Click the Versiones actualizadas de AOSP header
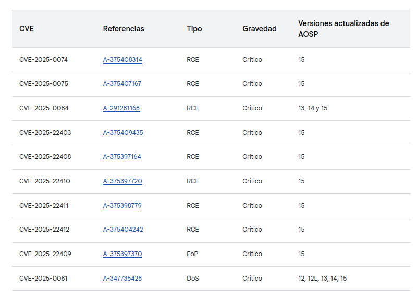418x291 pixels. 343,29
